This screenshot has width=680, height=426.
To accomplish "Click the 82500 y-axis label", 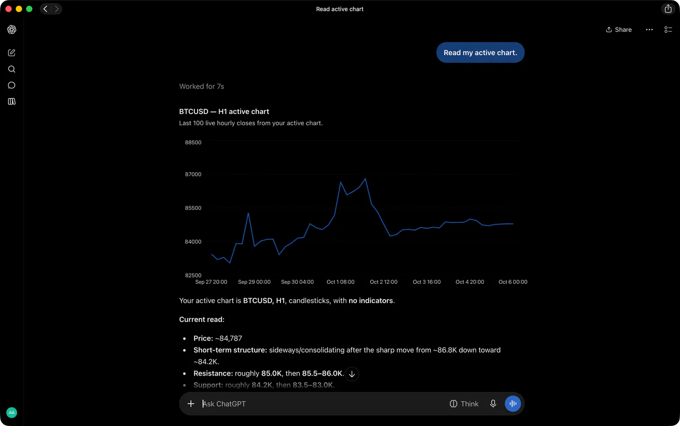I will click(193, 275).
